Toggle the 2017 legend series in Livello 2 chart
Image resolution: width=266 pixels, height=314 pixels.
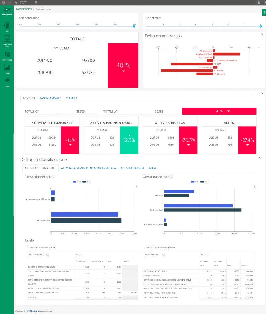point(77,182)
